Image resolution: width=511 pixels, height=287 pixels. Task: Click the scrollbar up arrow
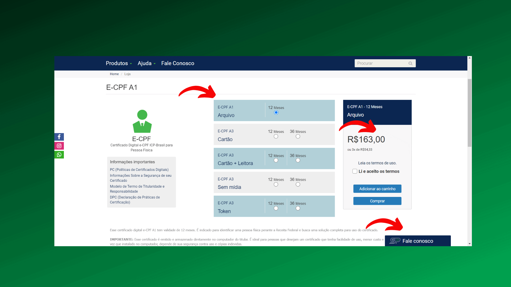click(469, 58)
